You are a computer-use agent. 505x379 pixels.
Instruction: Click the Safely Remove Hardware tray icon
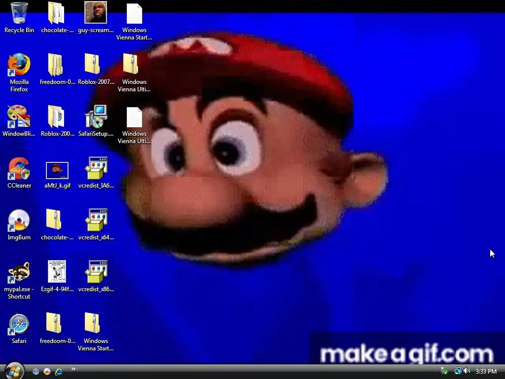click(444, 371)
